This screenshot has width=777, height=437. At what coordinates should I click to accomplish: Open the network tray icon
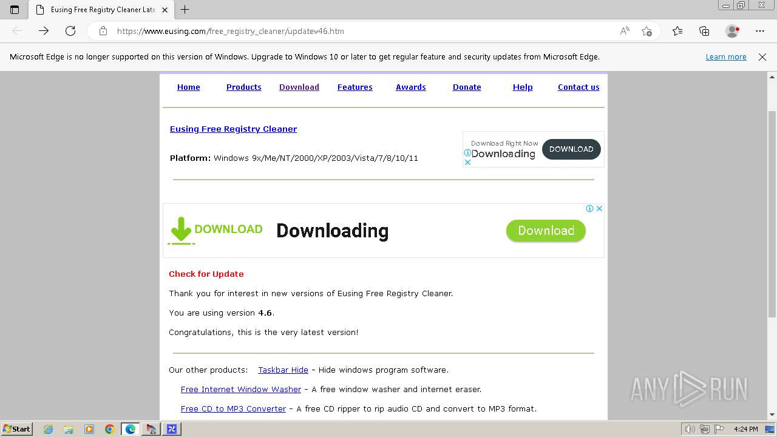pos(705,429)
